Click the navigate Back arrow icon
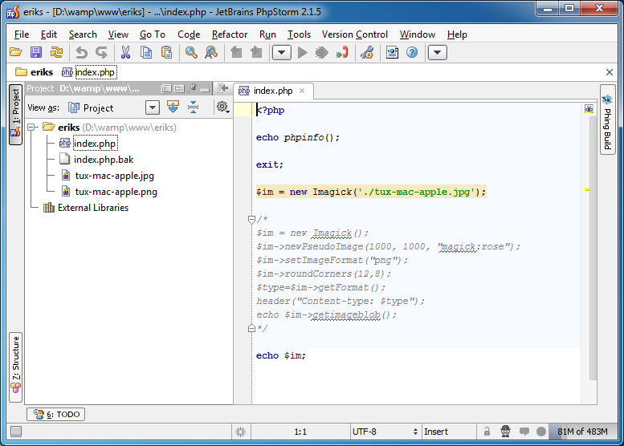Image resolution: width=624 pixels, height=446 pixels. [236, 52]
